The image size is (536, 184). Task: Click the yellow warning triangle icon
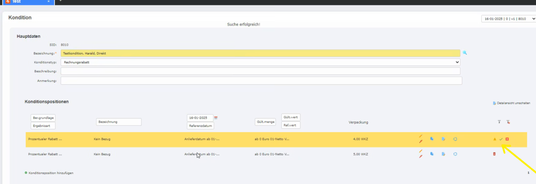495,139
